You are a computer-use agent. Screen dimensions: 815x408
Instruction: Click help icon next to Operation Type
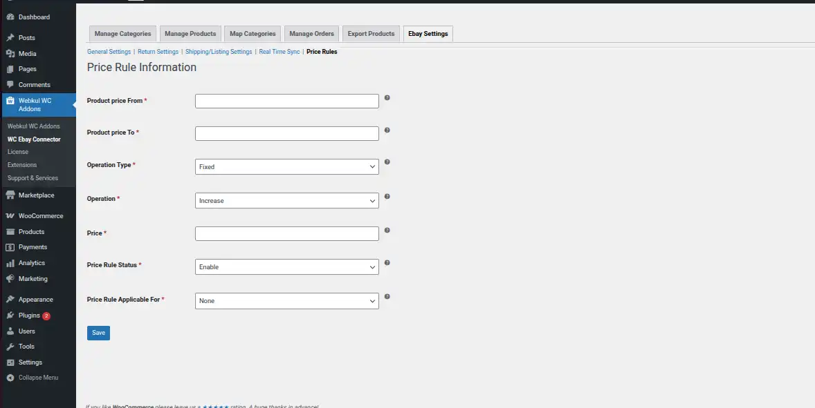387,162
